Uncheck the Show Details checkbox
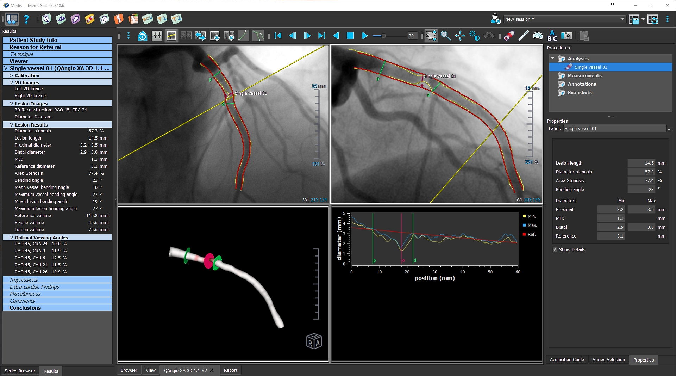The height and width of the screenshot is (376, 676). point(555,250)
